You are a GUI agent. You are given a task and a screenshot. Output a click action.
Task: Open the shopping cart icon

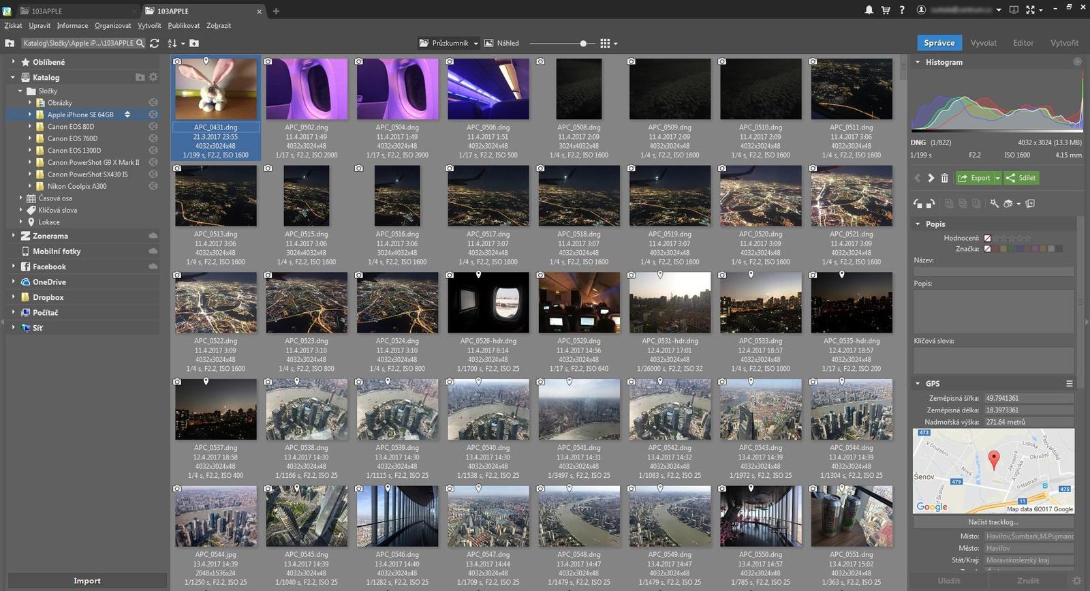click(x=885, y=10)
